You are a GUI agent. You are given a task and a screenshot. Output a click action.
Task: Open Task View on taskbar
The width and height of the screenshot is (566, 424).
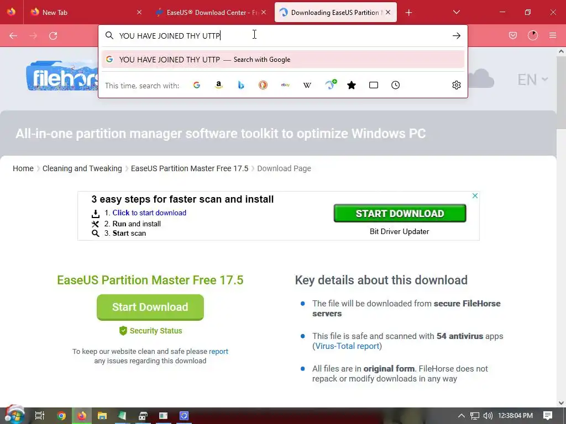pyautogui.click(x=39, y=416)
